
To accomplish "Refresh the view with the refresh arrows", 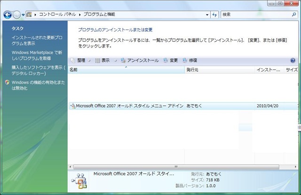I will (x=214, y=15).
